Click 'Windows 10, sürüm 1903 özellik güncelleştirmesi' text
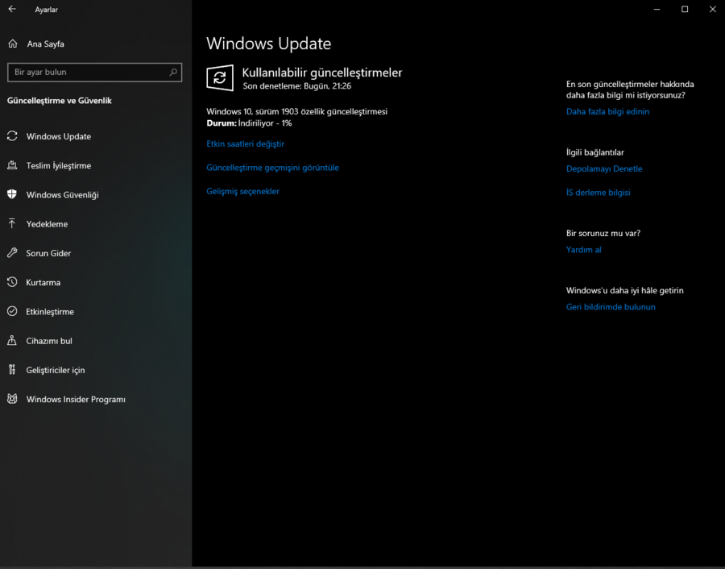The width and height of the screenshot is (725, 569). click(296, 111)
